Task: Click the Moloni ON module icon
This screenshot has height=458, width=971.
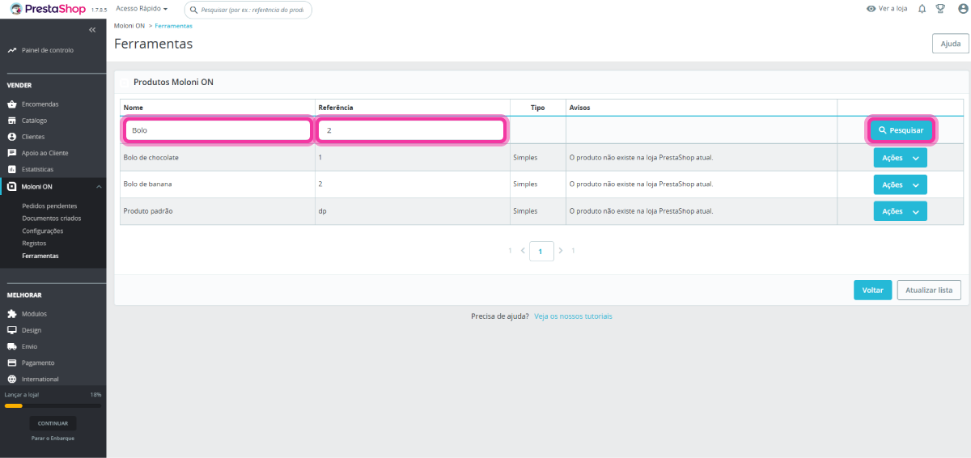Action: (x=12, y=187)
